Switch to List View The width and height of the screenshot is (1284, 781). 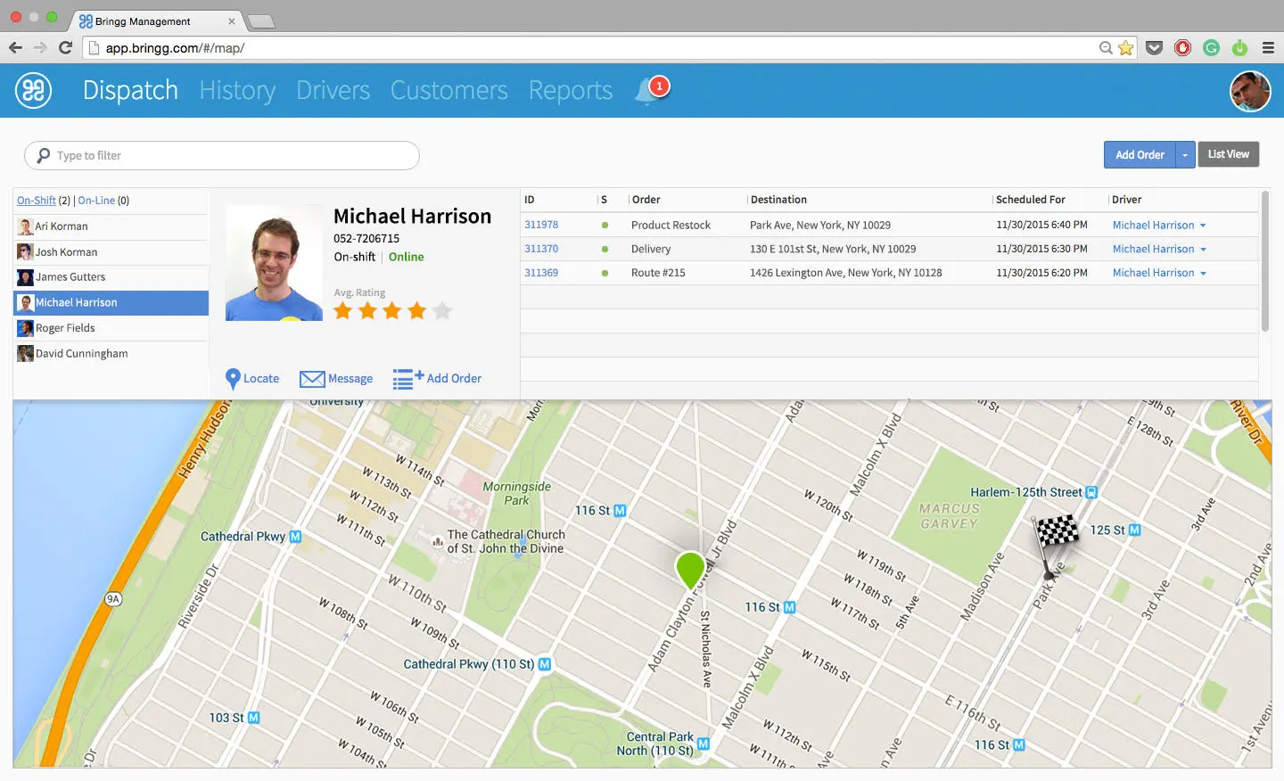click(x=1228, y=154)
